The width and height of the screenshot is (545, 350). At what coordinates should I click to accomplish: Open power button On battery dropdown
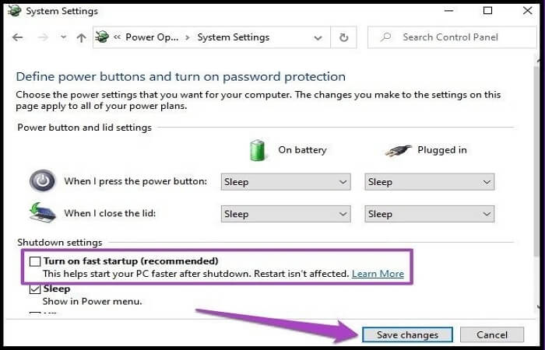[286, 182]
